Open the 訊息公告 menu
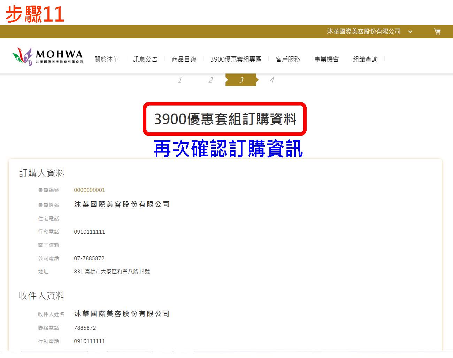The width and height of the screenshot is (453, 358). [x=145, y=59]
